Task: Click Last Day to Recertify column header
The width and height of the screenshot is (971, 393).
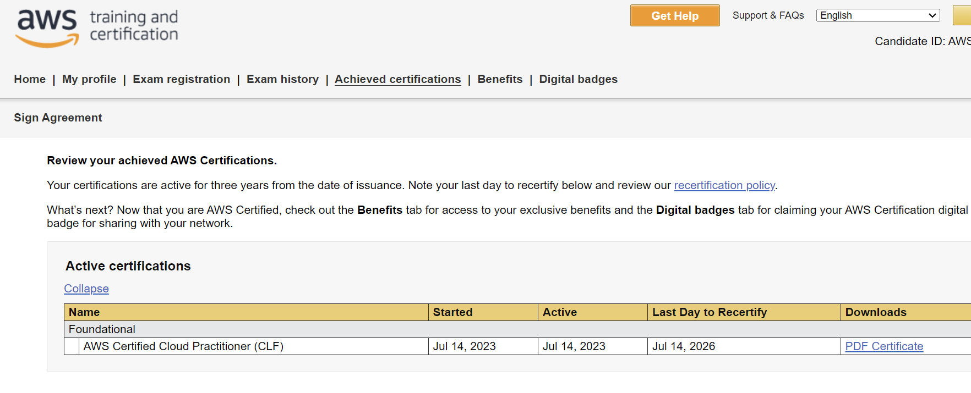Action: click(x=744, y=312)
